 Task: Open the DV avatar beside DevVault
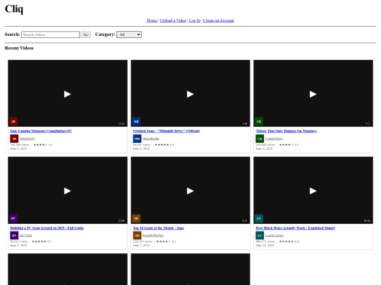click(14, 235)
